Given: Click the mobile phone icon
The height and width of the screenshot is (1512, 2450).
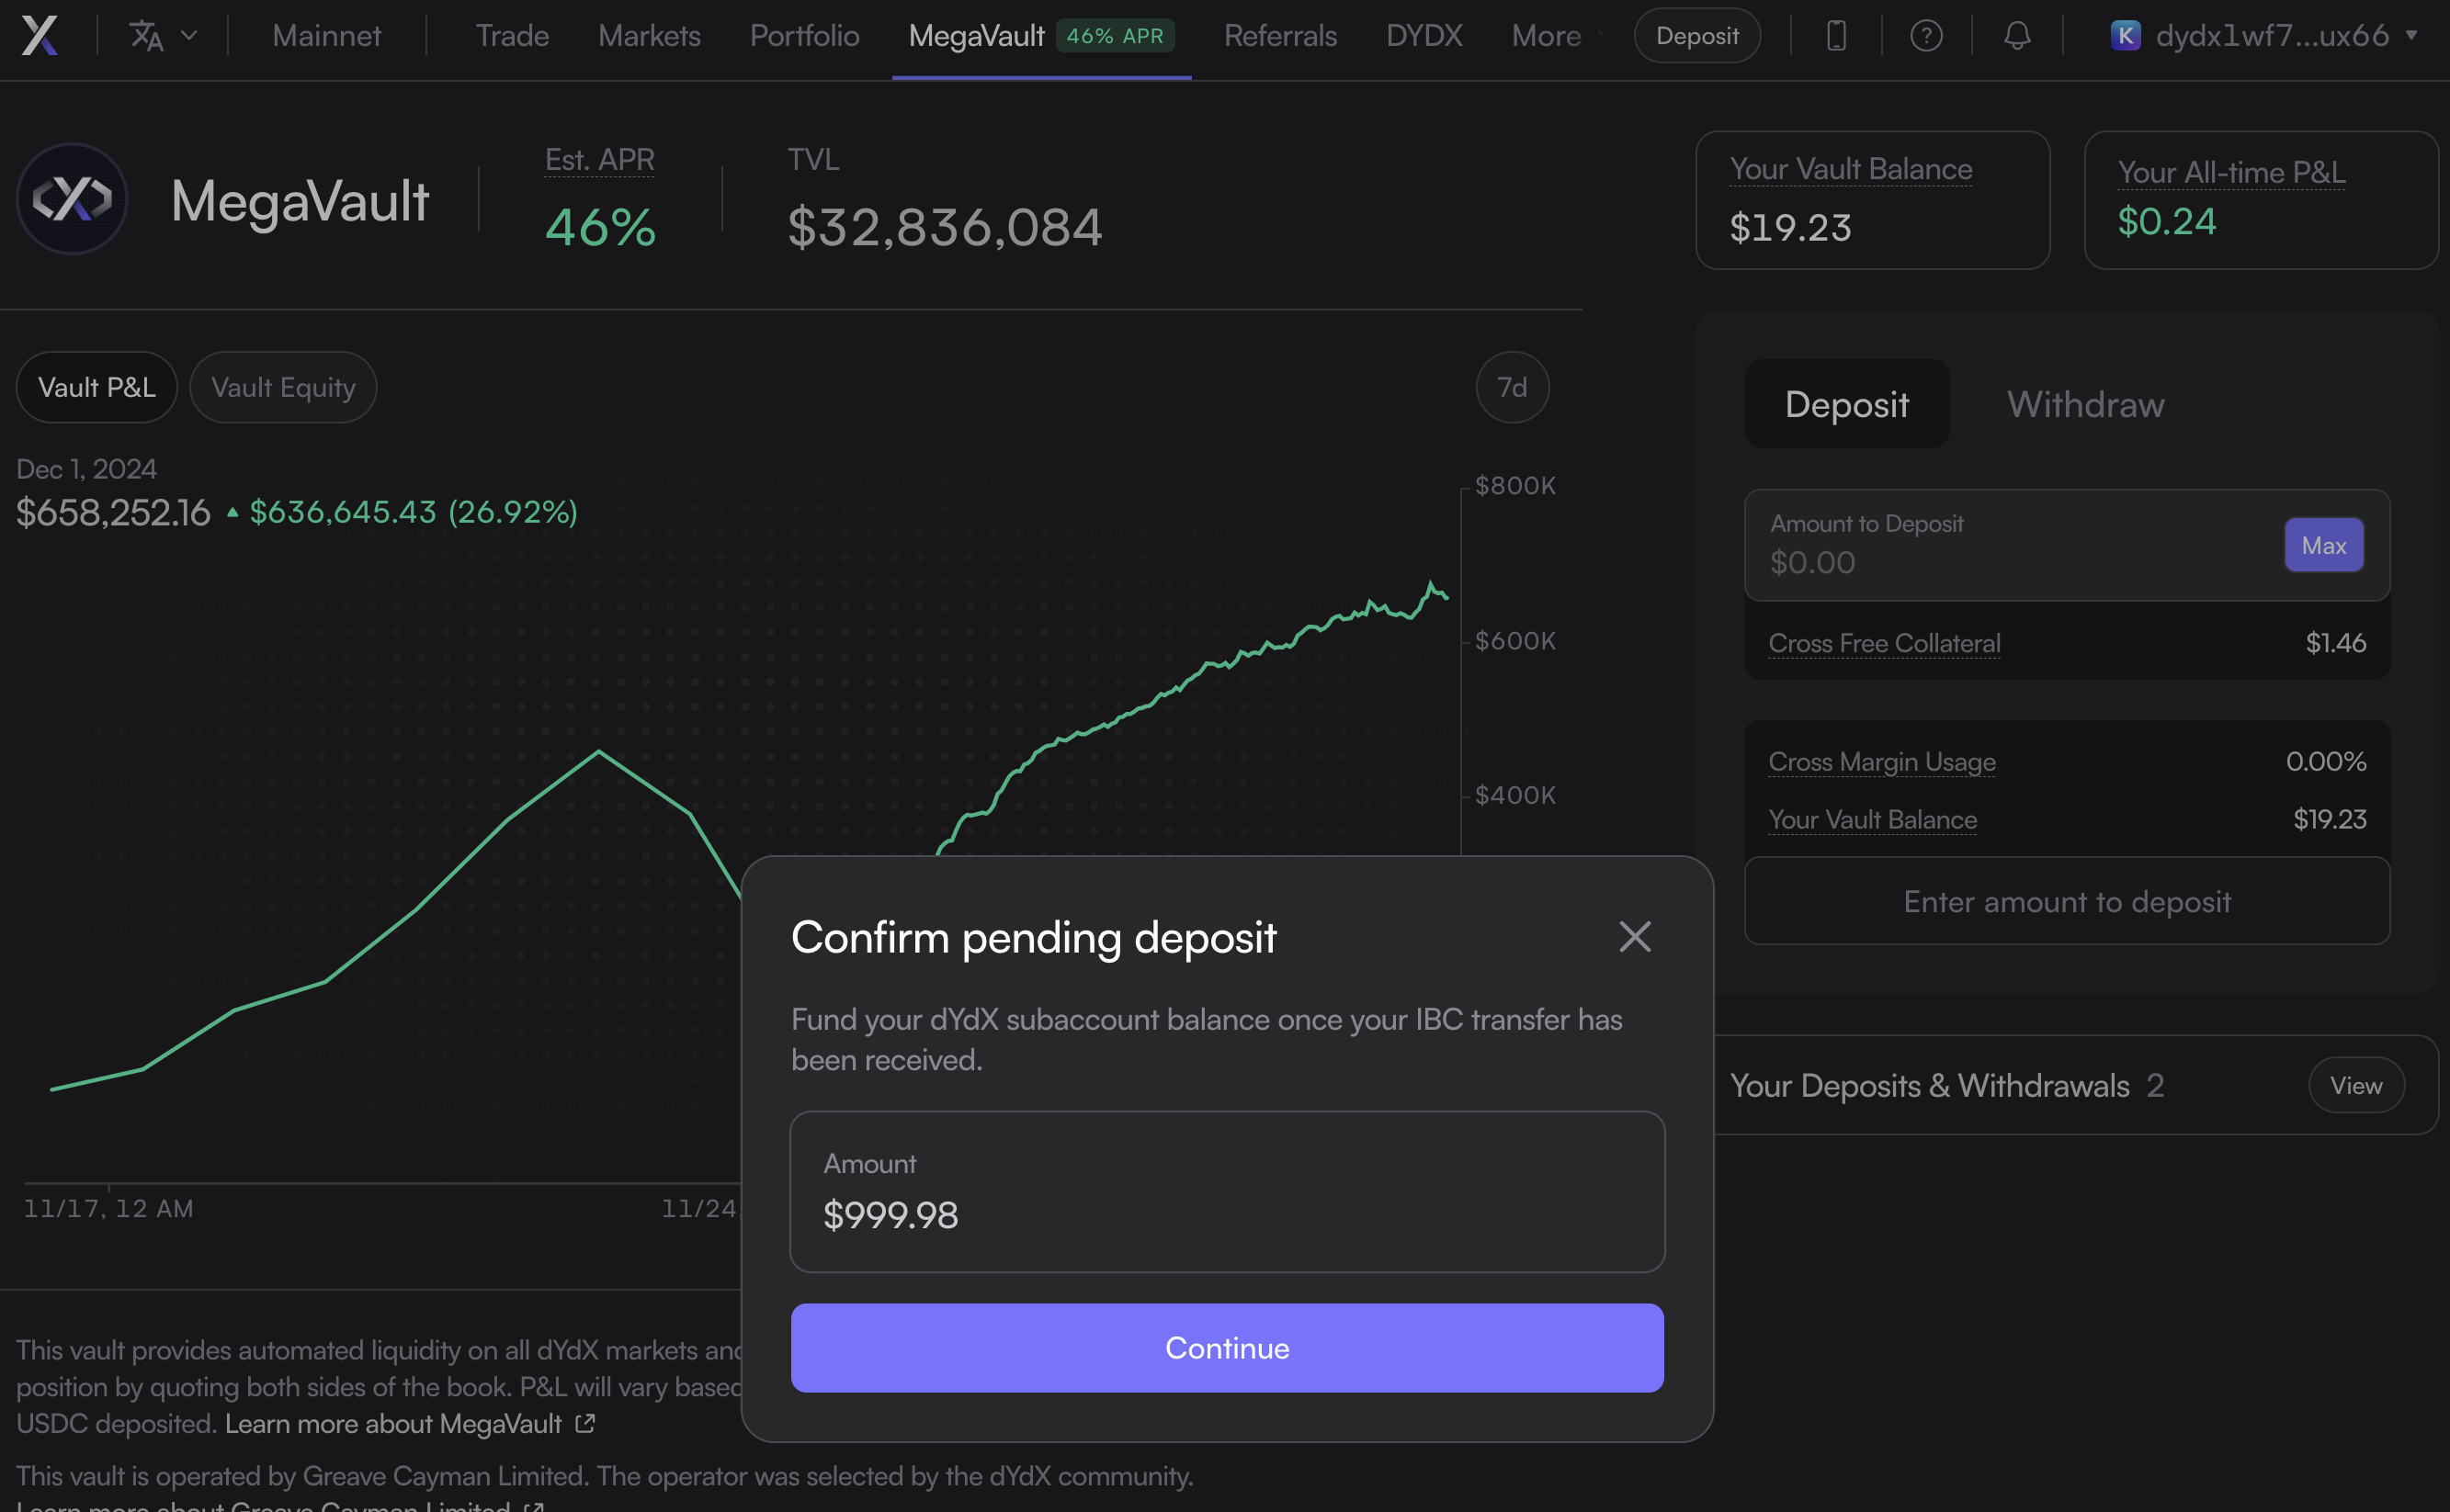Looking at the screenshot, I should (x=1836, y=36).
